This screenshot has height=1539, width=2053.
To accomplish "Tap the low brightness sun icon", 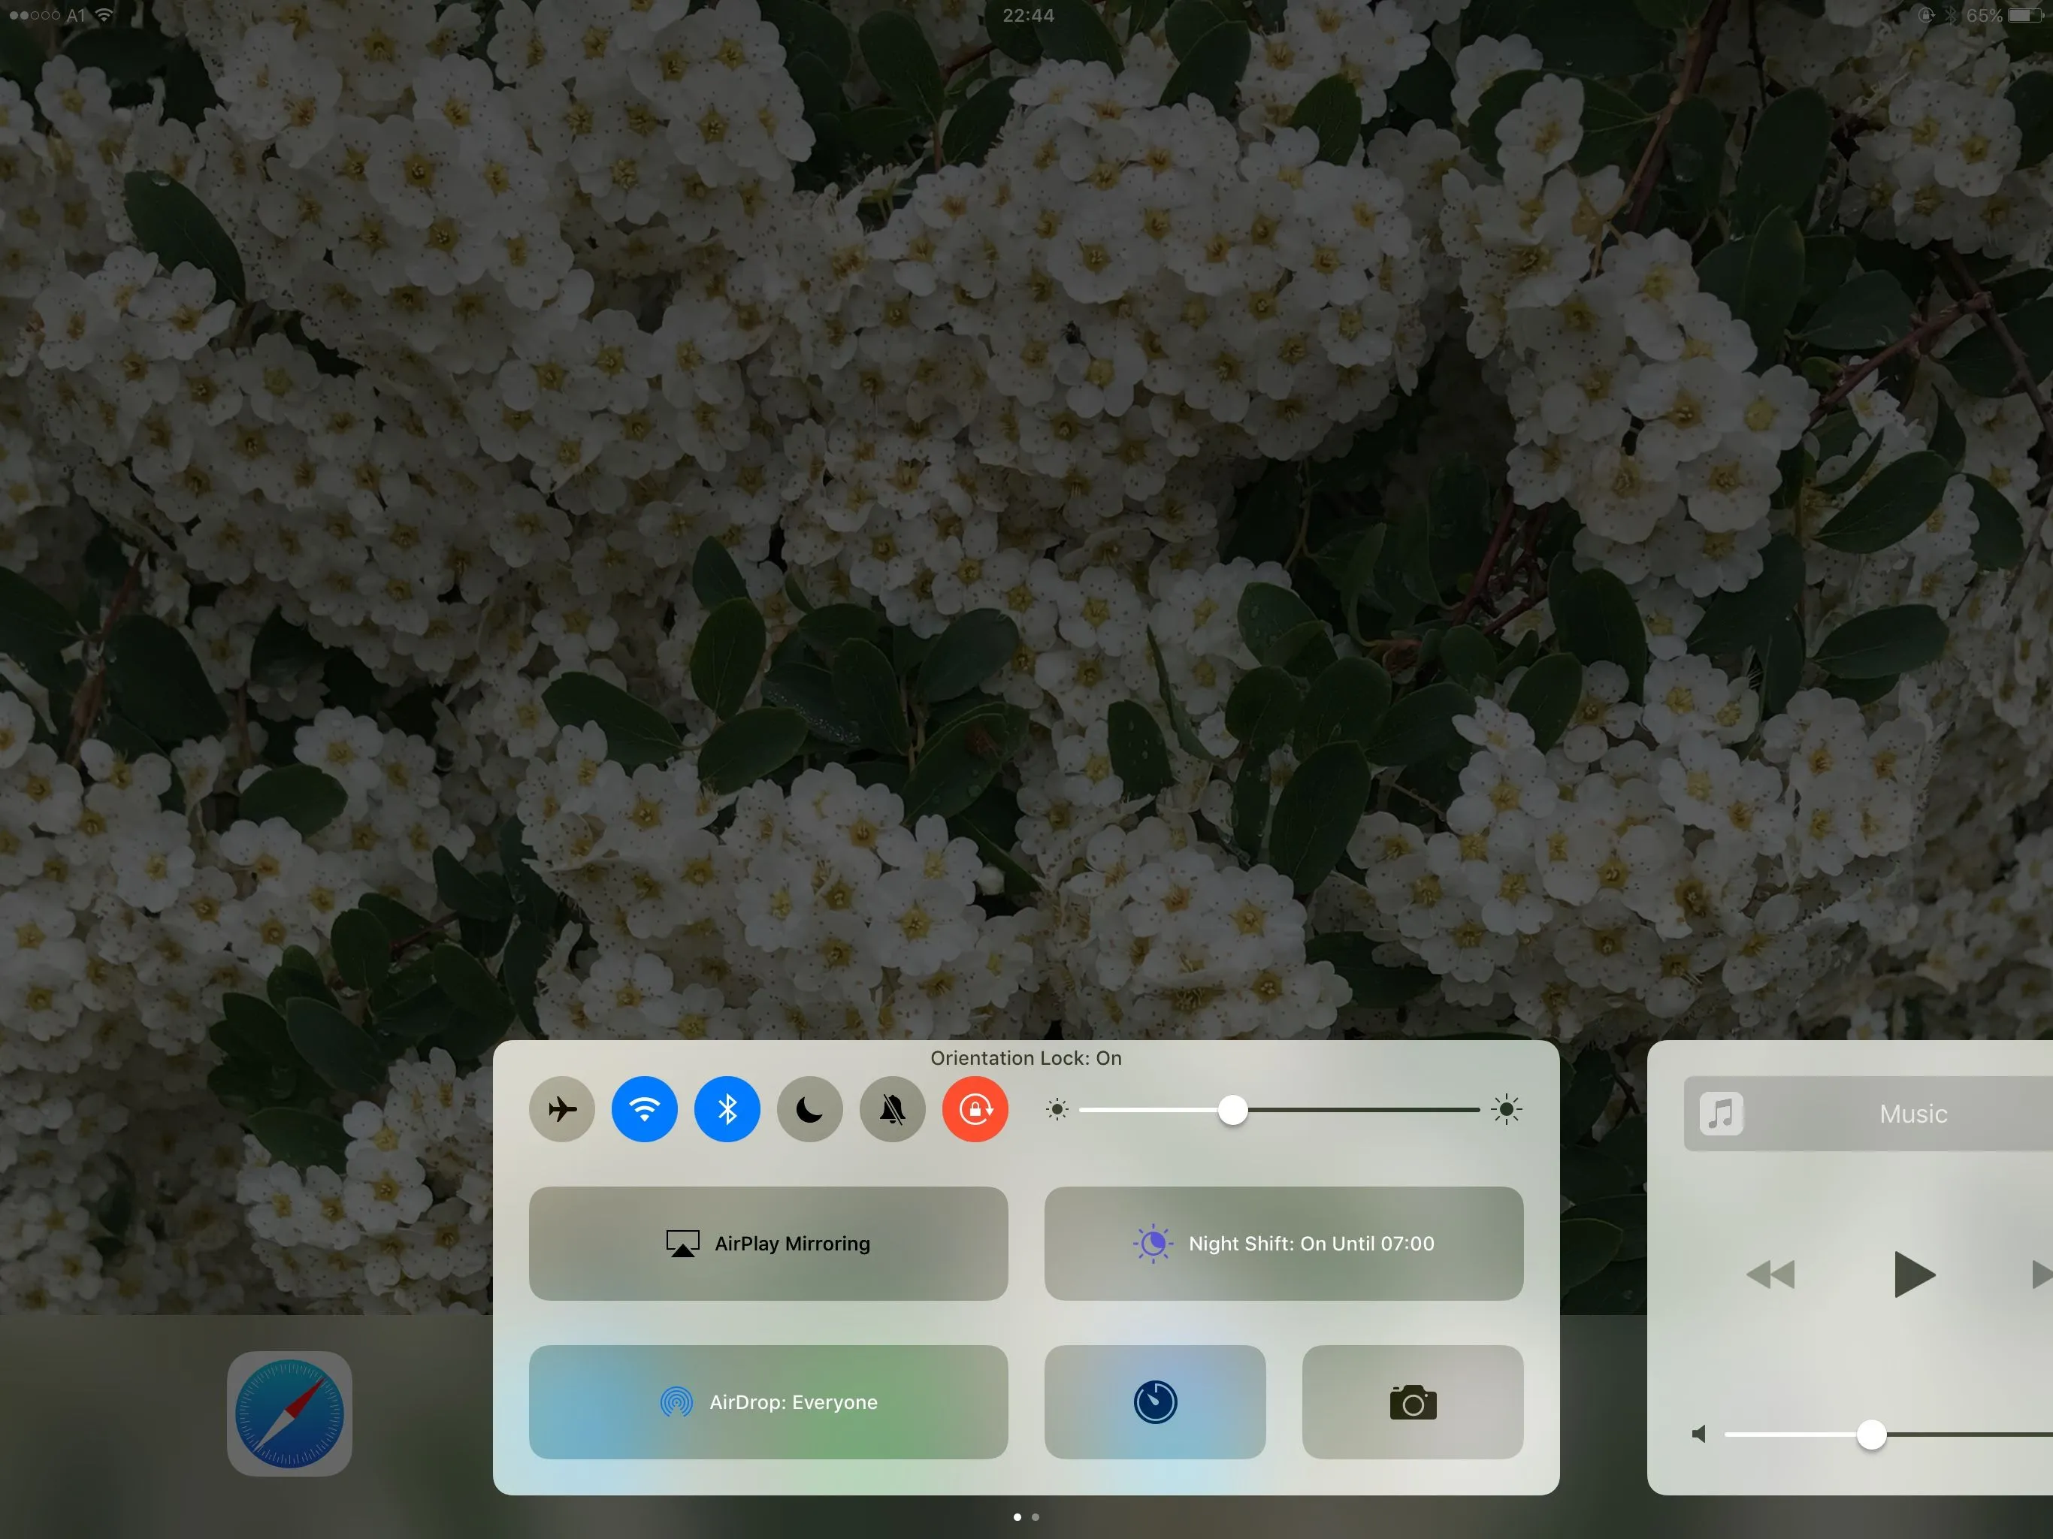I will [1057, 1109].
